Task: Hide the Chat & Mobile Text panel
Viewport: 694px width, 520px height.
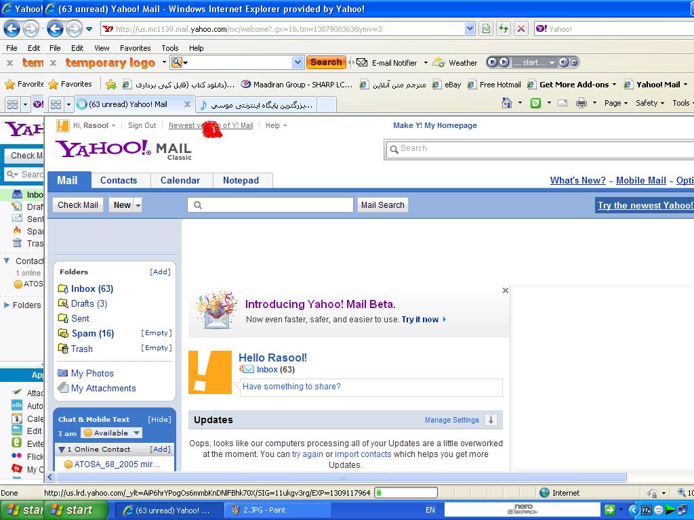Action: tap(159, 419)
